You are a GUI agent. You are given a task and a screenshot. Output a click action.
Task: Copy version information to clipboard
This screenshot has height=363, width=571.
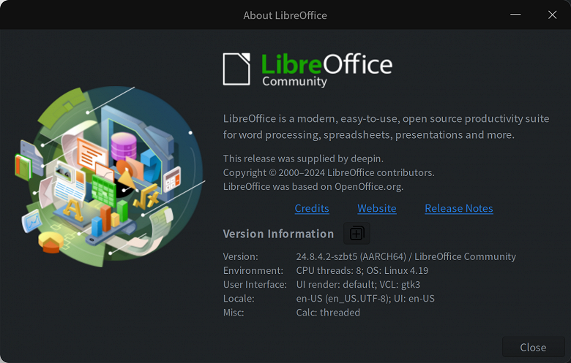[x=357, y=234]
